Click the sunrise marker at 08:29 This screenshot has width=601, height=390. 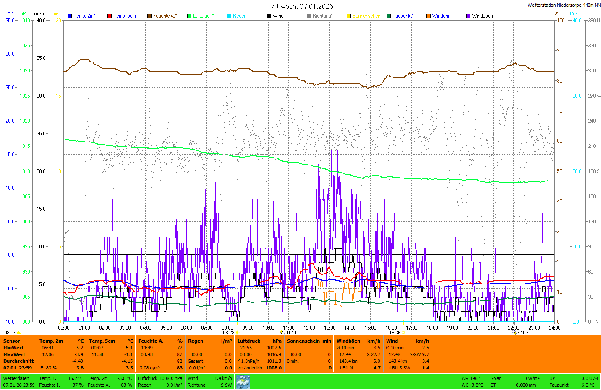237,333
